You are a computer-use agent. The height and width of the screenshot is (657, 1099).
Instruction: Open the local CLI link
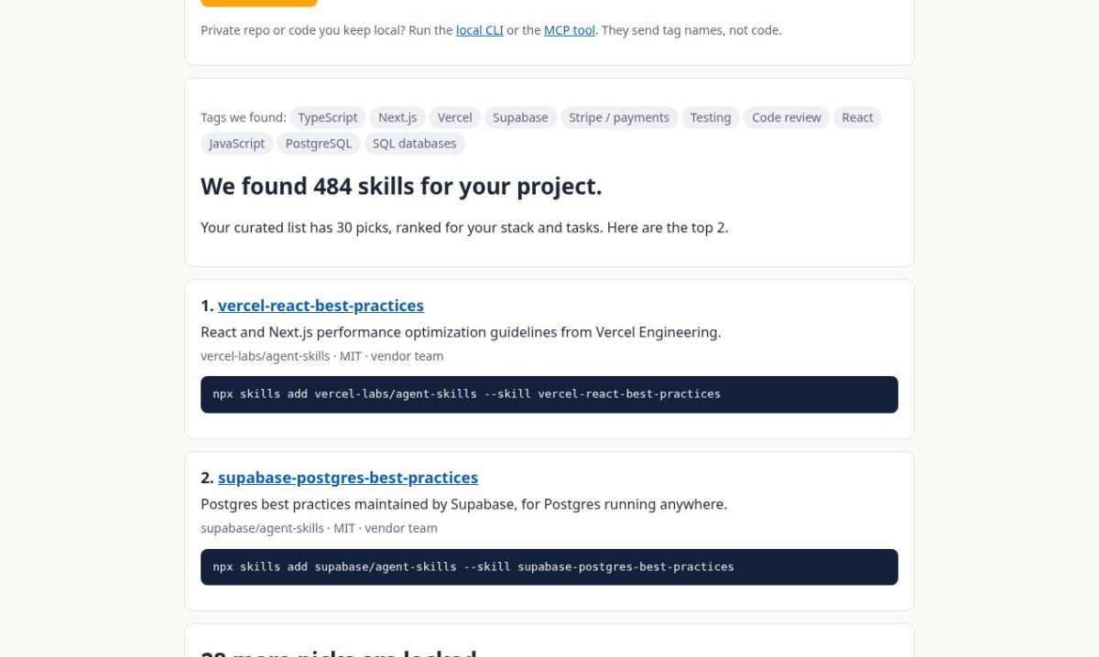coord(480,30)
